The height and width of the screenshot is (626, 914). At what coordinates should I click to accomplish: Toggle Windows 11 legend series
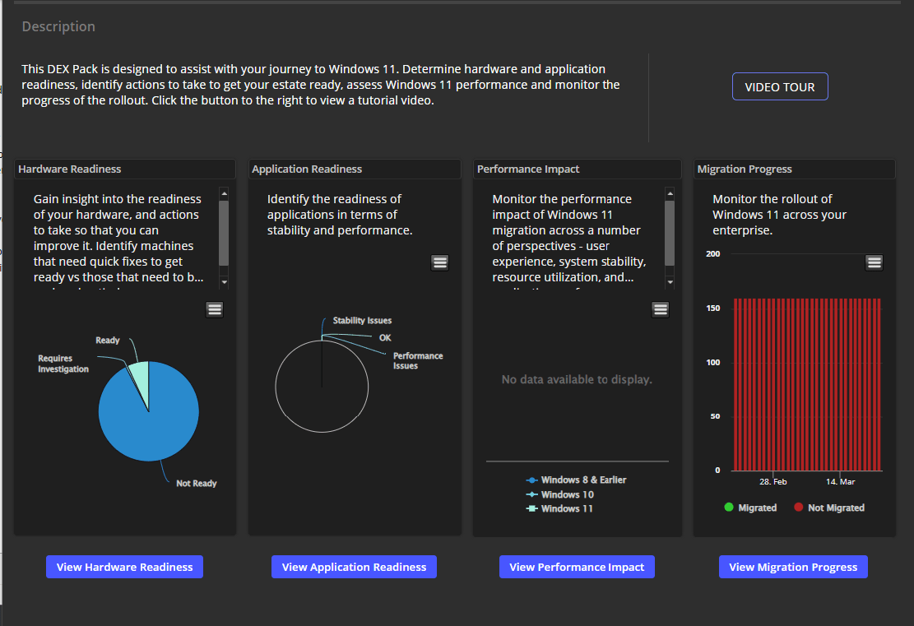point(559,508)
